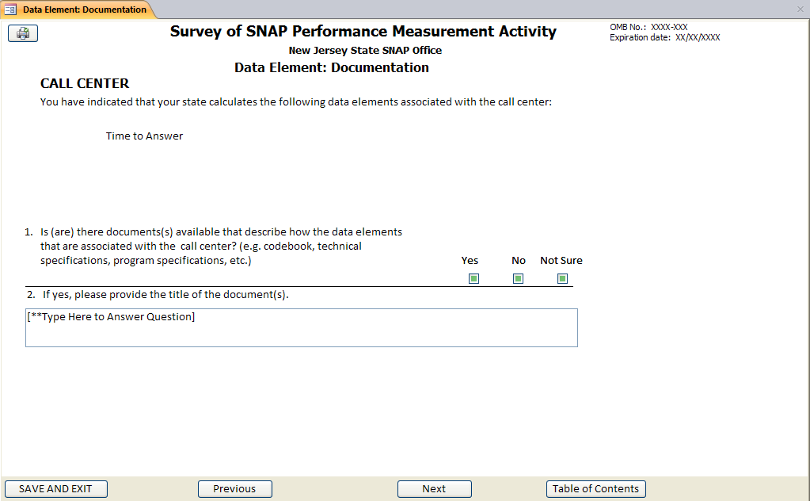Click the New Jersey State SNAP Office subtitle

[x=365, y=51]
